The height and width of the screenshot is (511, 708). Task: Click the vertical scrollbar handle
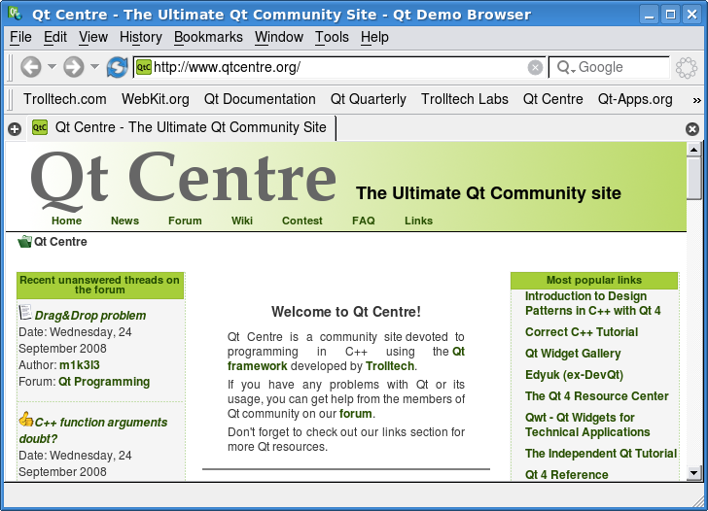(x=693, y=178)
